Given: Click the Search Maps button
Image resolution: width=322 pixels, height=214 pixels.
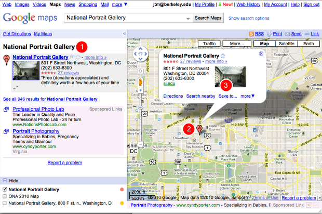Looking at the screenshot, I should pos(208,18).
